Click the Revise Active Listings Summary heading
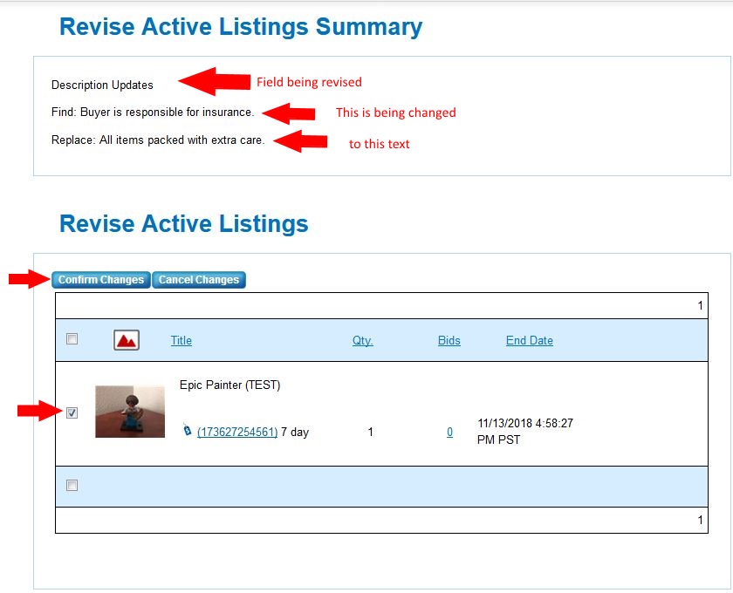The width and height of the screenshot is (733, 593). click(241, 26)
